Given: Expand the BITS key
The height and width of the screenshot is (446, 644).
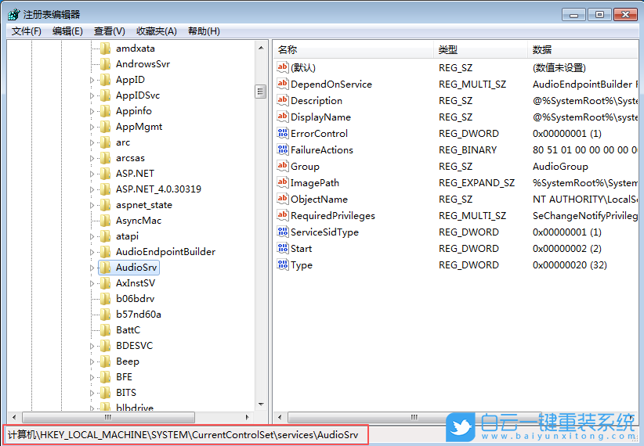Looking at the screenshot, I should click(92, 393).
